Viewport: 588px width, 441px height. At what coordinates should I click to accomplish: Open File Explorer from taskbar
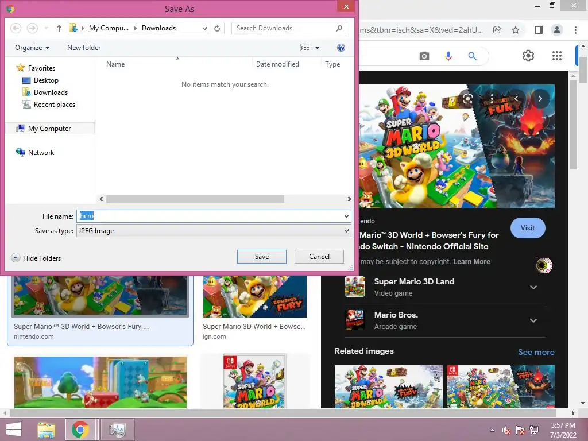point(46,430)
